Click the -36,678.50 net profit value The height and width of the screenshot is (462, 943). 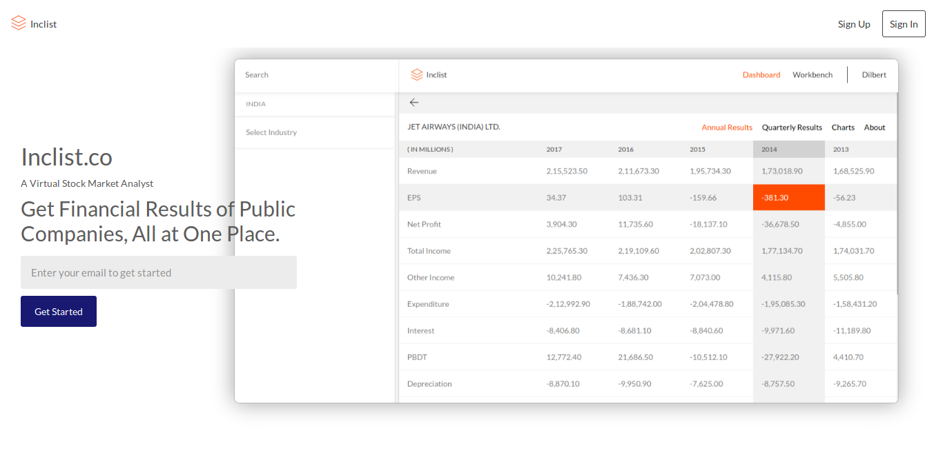[x=780, y=224]
